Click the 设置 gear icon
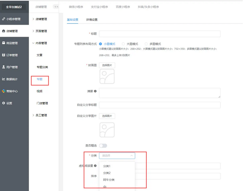The width and height of the screenshot is (244, 191). click(4, 103)
